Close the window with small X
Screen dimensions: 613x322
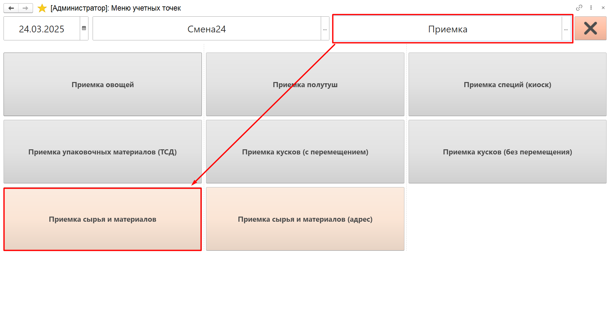click(x=603, y=8)
